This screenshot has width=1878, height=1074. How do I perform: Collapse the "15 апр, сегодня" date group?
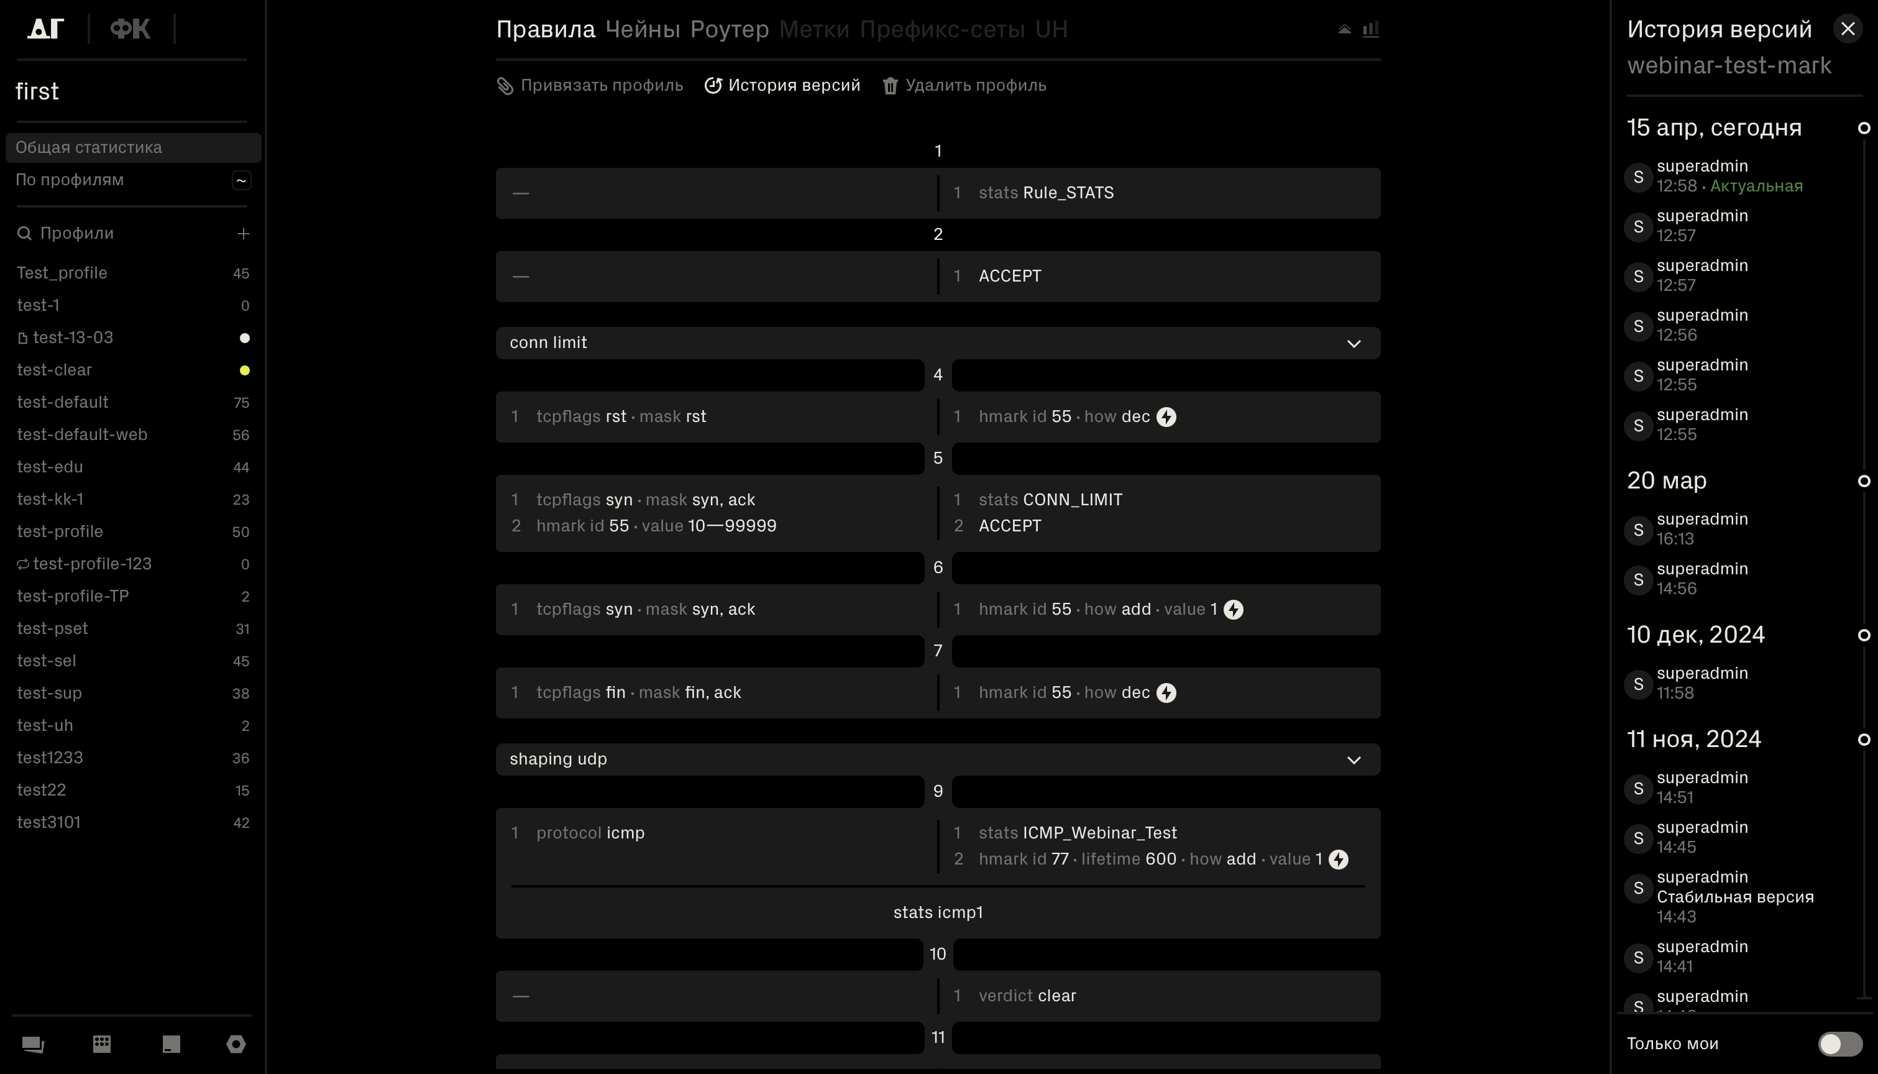pyautogui.click(x=1863, y=129)
